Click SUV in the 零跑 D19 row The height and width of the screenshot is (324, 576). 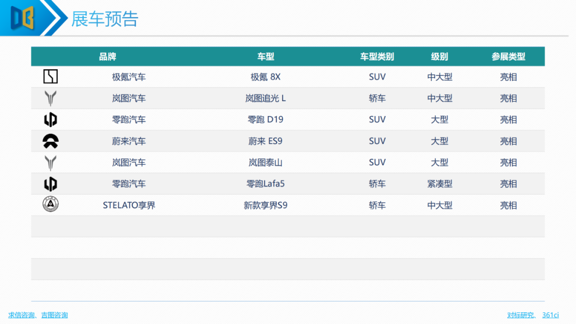coord(377,119)
